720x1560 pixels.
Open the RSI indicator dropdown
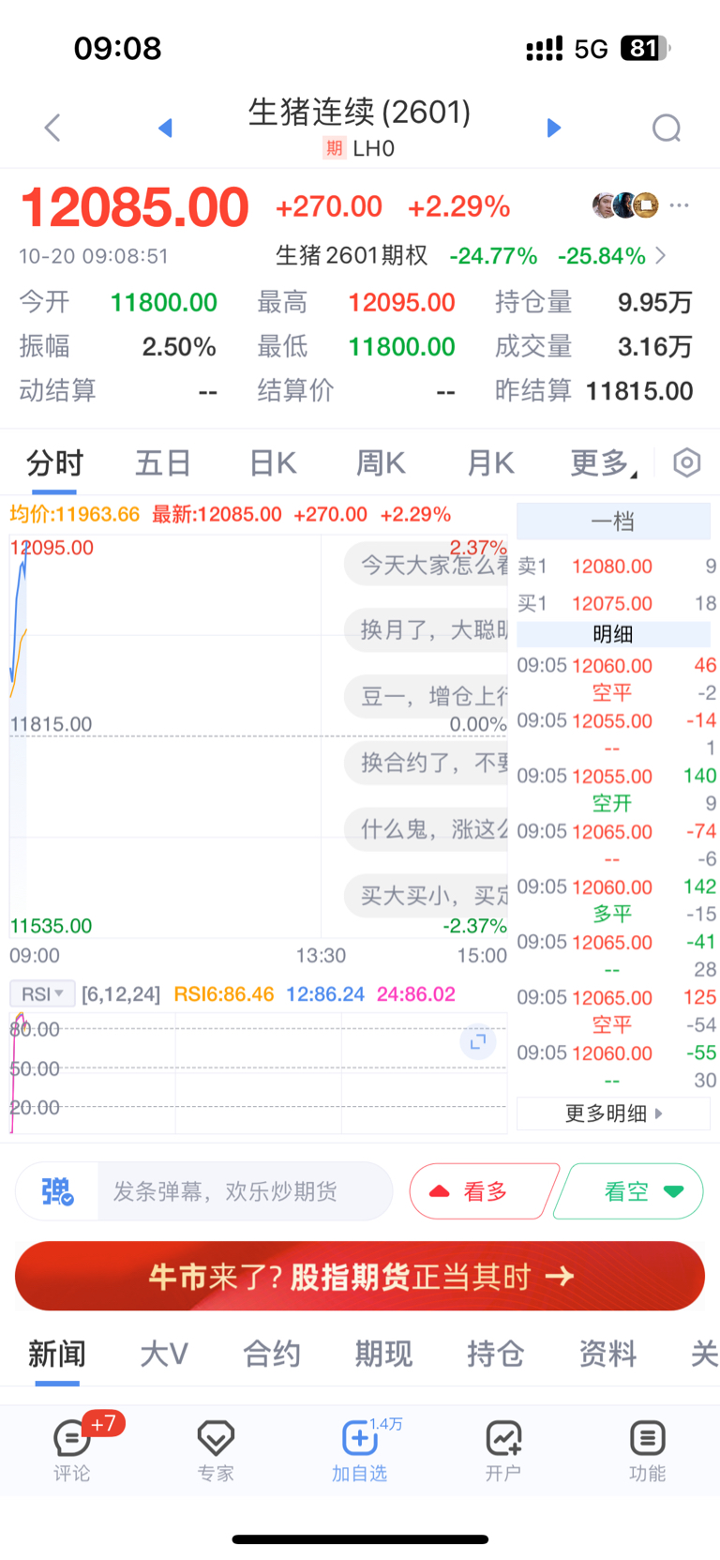(42, 993)
